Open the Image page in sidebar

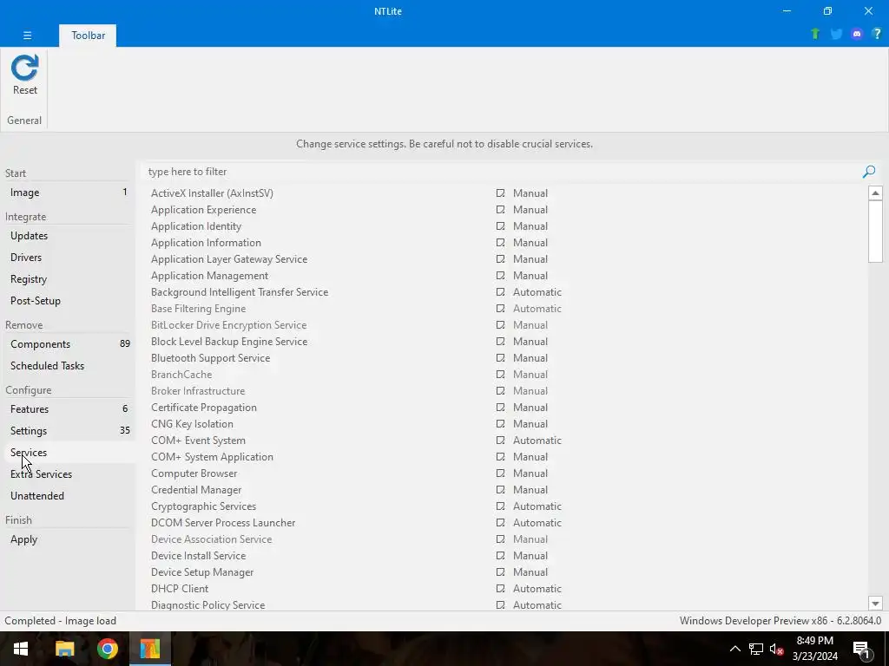pyautogui.click(x=68, y=193)
